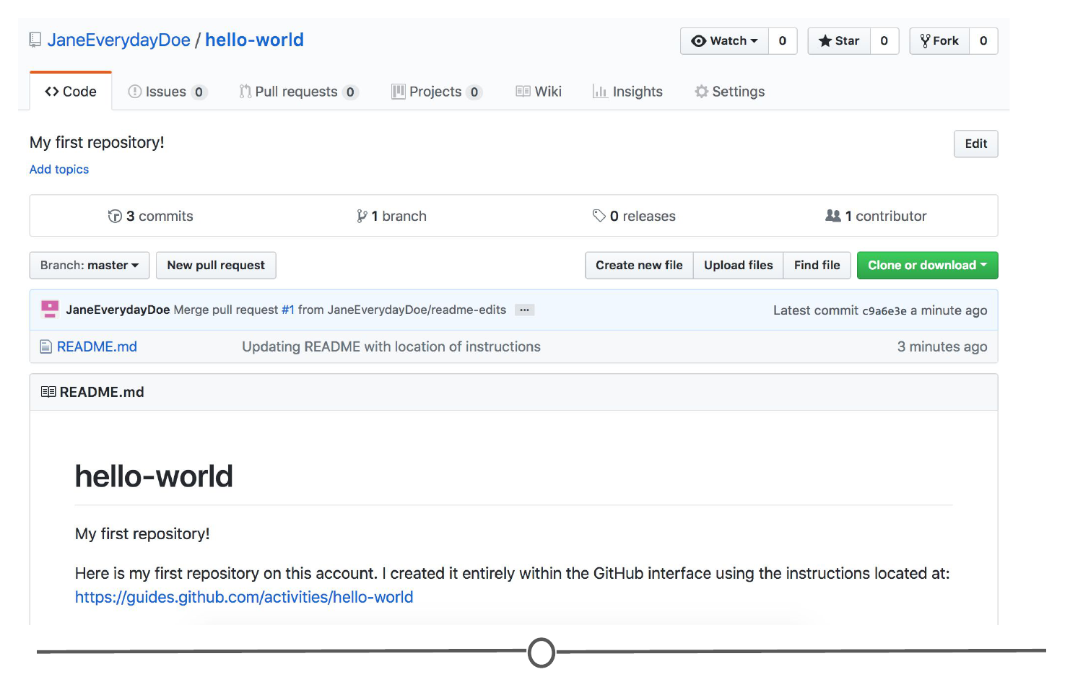The height and width of the screenshot is (677, 1083).
Task: Open the Branch: master dropdown
Action: click(x=90, y=266)
